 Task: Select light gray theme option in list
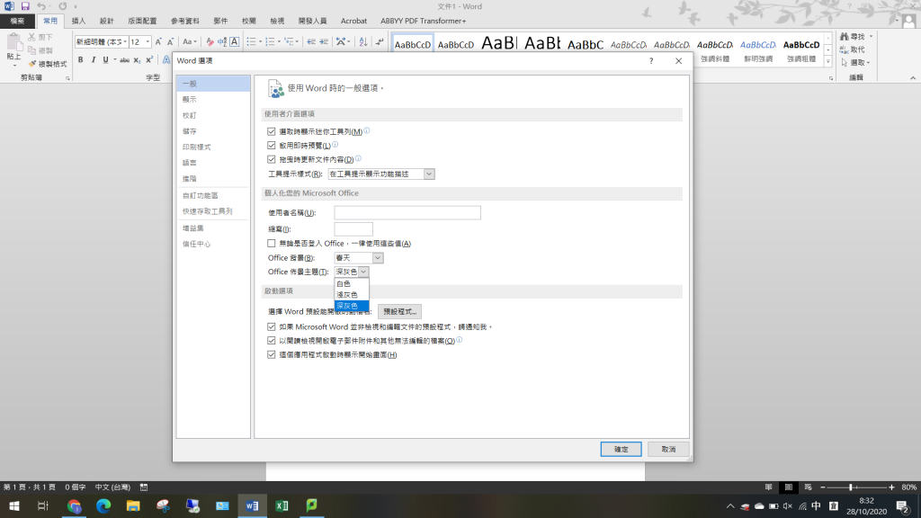(x=352, y=295)
